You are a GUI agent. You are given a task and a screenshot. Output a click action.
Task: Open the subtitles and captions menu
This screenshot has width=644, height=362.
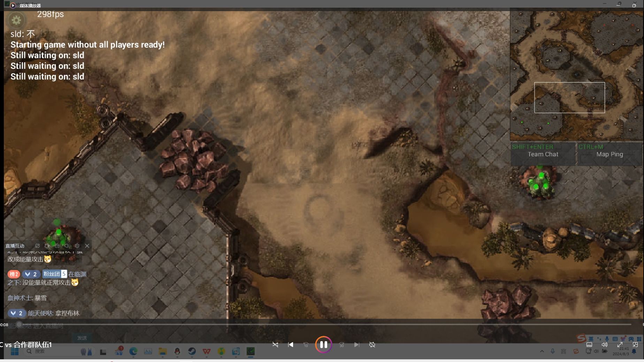coord(589,345)
